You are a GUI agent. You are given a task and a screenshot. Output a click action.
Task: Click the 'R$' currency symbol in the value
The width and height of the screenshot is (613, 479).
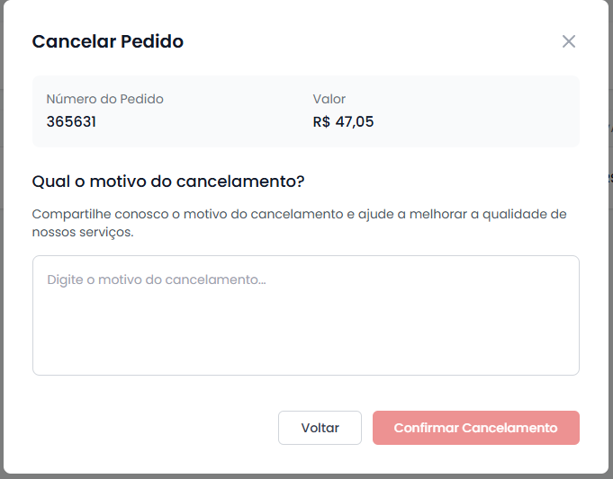point(321,121)
